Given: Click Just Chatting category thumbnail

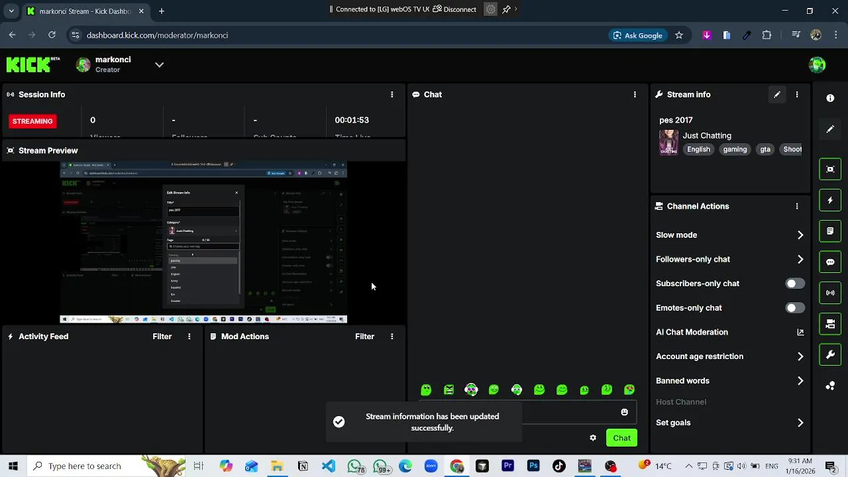Looking at the screenshot, I should click(668, 142).
